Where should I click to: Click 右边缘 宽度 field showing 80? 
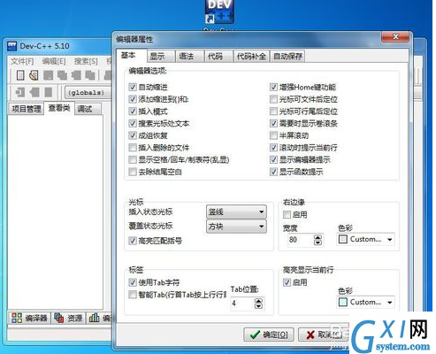[x=301, y=240]
